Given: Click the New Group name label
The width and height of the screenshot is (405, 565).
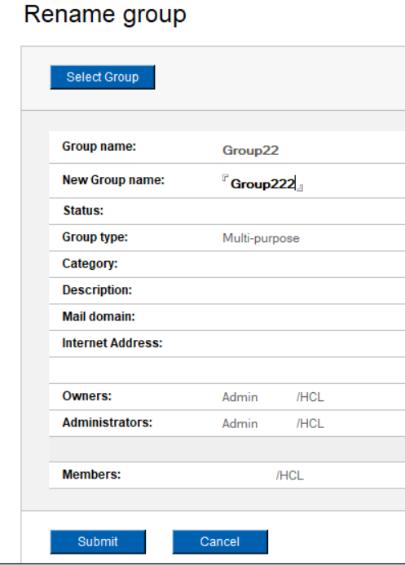Looking at the screenshot, I should pos(113,180).
